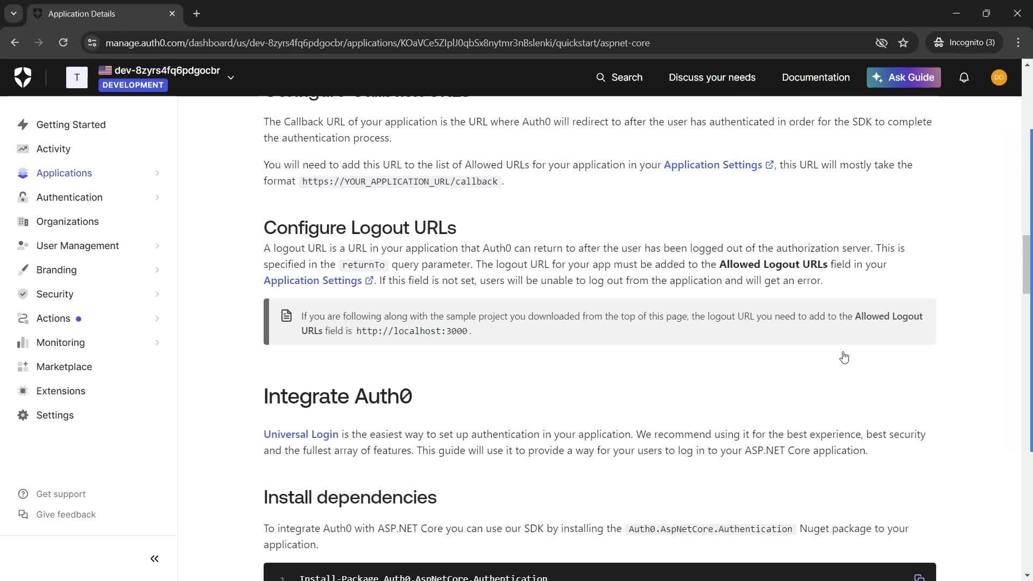
Task: Expand the Applications submenu chevron
Action: point(157,173)
